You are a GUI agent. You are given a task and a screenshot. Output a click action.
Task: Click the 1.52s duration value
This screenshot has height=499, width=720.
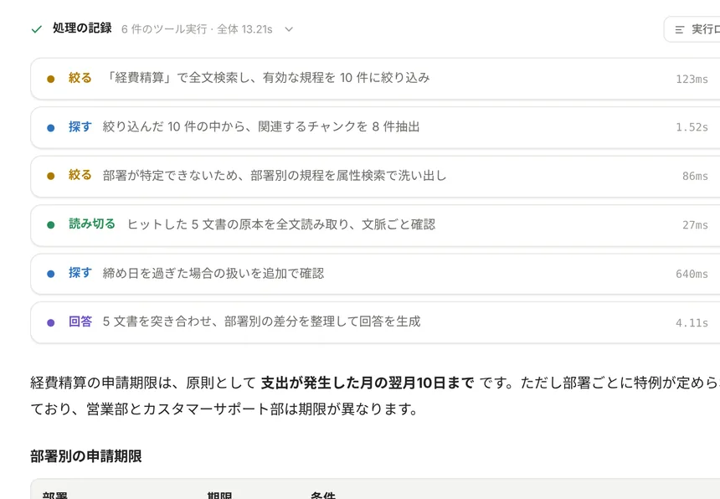coord(692,127)
